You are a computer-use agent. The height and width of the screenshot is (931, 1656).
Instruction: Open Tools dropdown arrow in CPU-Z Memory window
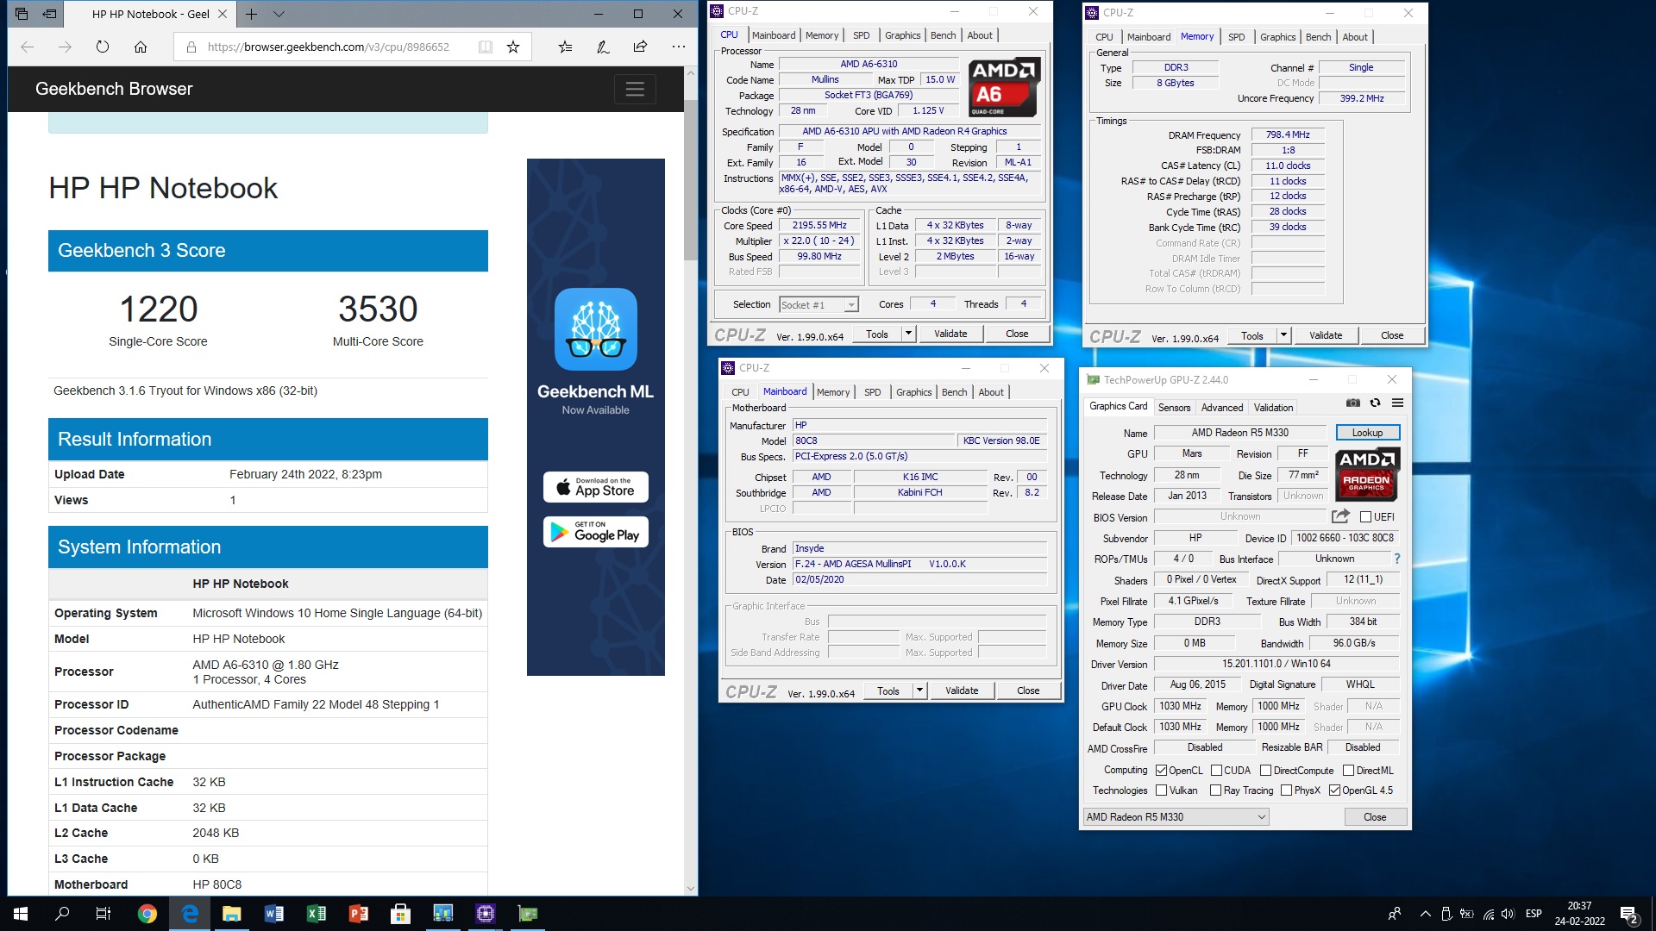pos(1283,335)
